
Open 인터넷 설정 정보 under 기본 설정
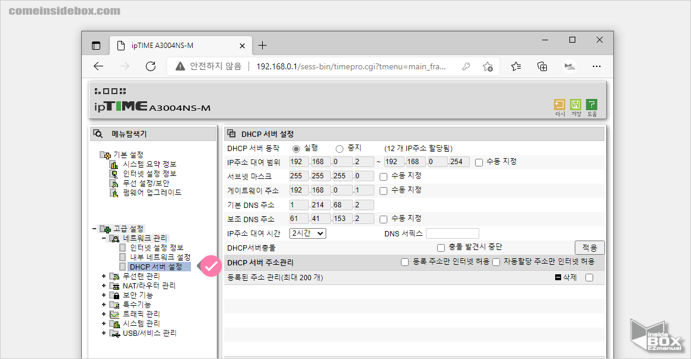click(149, 174)
